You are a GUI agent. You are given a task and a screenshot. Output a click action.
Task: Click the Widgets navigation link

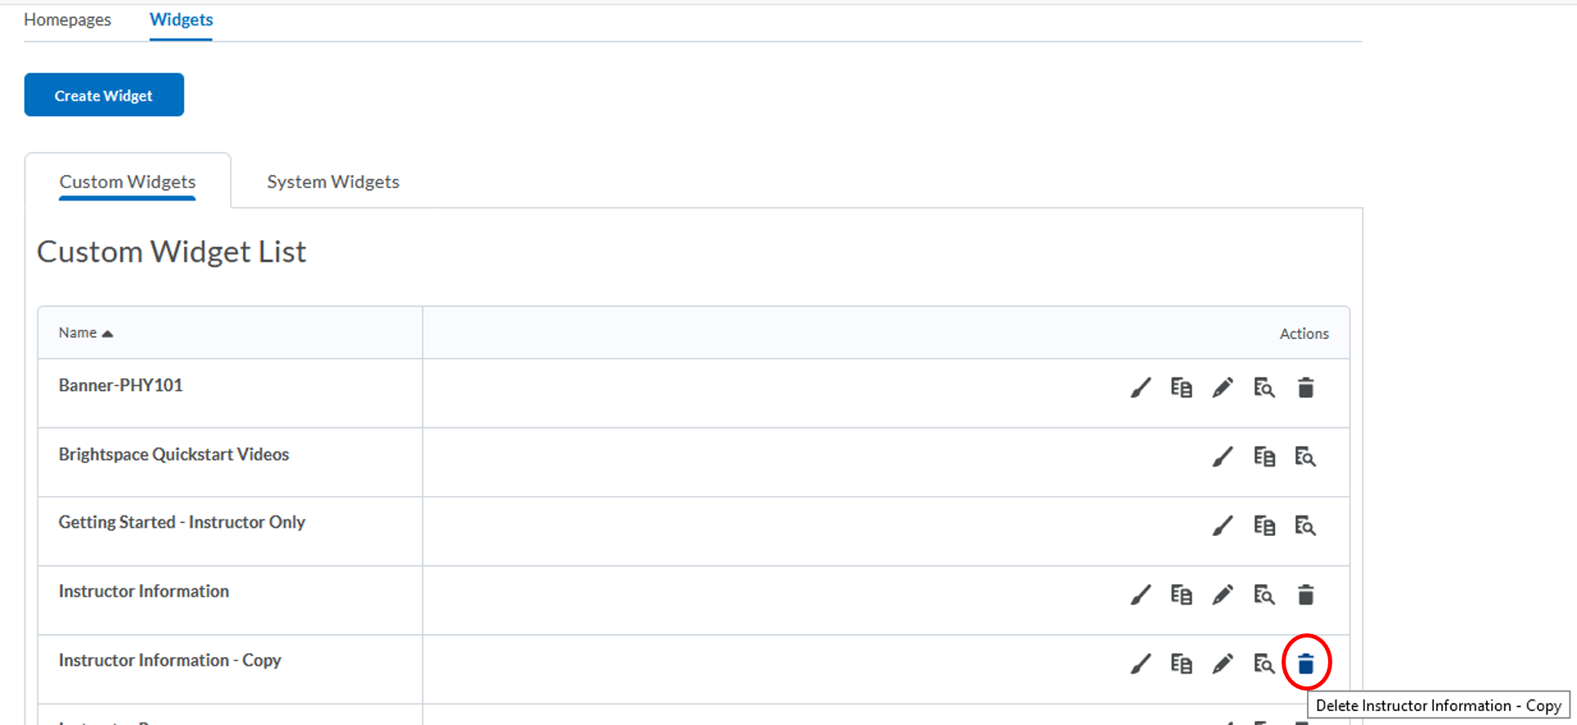180,20
